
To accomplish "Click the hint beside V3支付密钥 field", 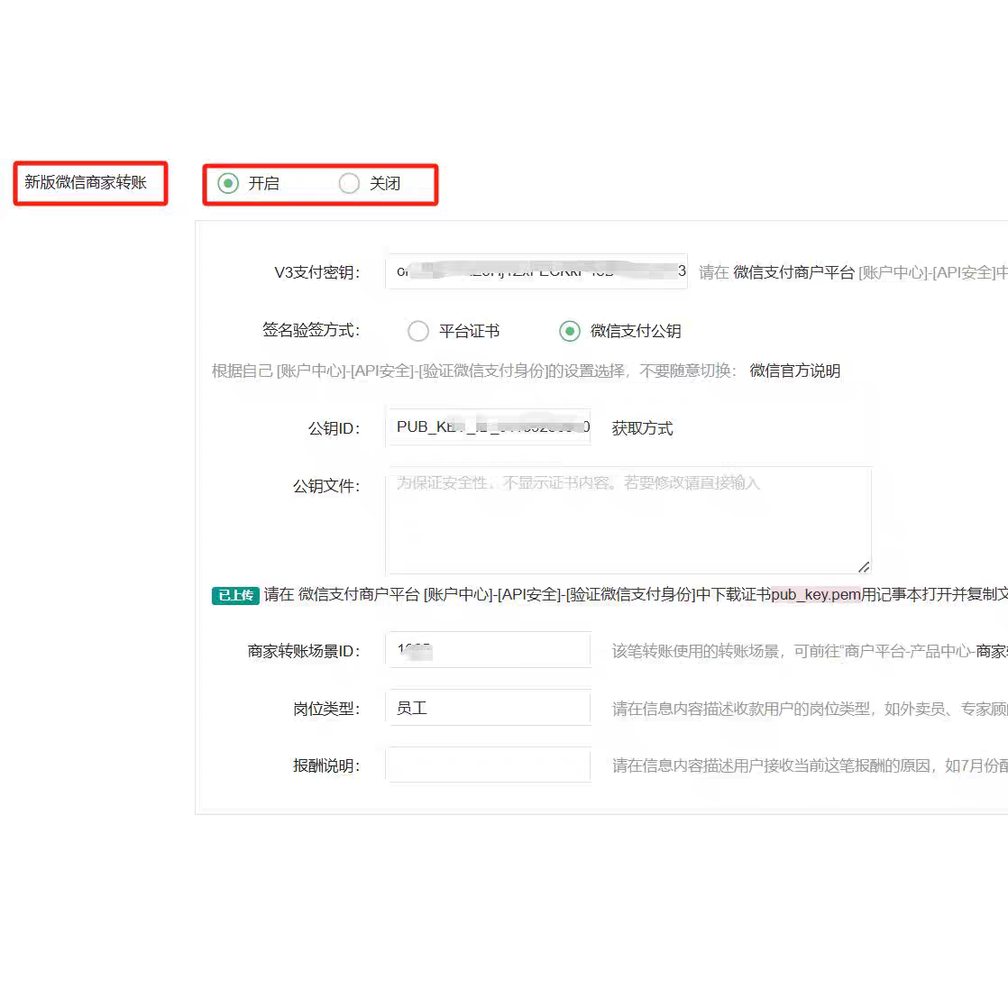I will (x=853, y=272).
